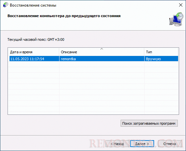Proceed with the Далее button

(x=142, y=144)
